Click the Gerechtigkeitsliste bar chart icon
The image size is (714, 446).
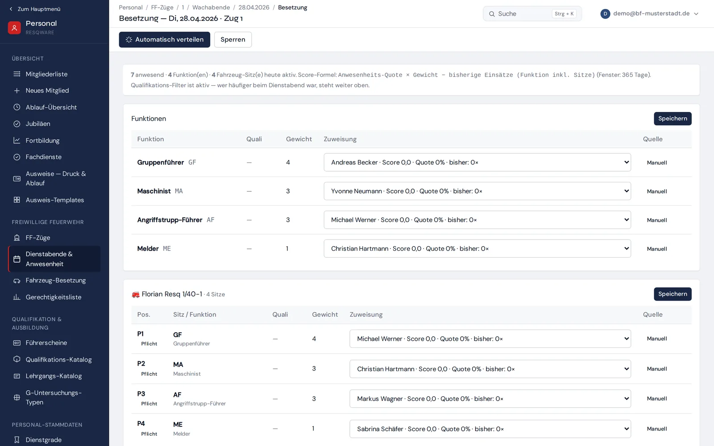click(17, 297)
